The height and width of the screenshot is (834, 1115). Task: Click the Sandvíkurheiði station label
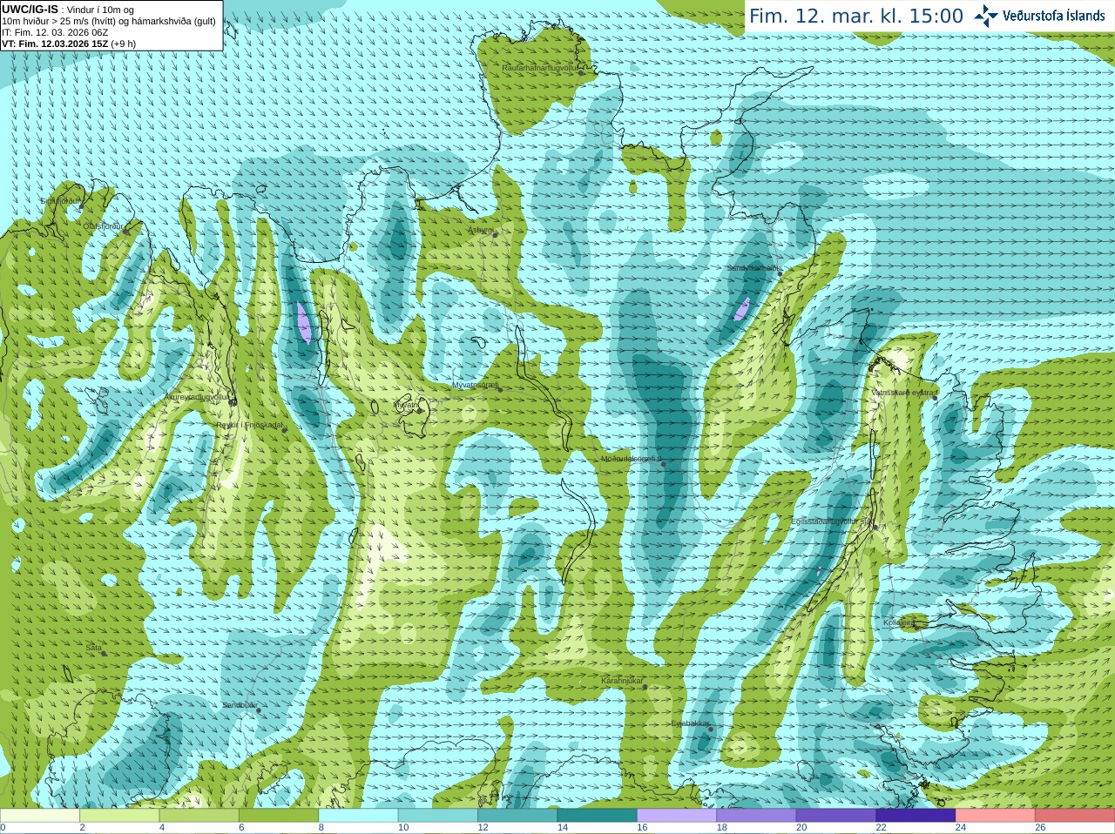coord(753,268)
